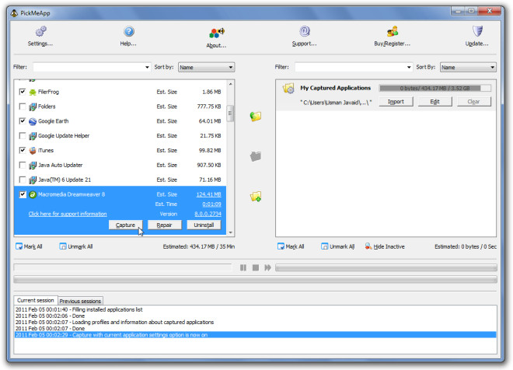Open the Update shield icon

tap(477, 31)
